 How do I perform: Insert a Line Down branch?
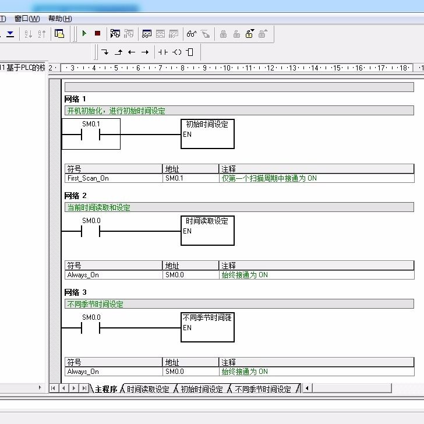coord(105,52)
